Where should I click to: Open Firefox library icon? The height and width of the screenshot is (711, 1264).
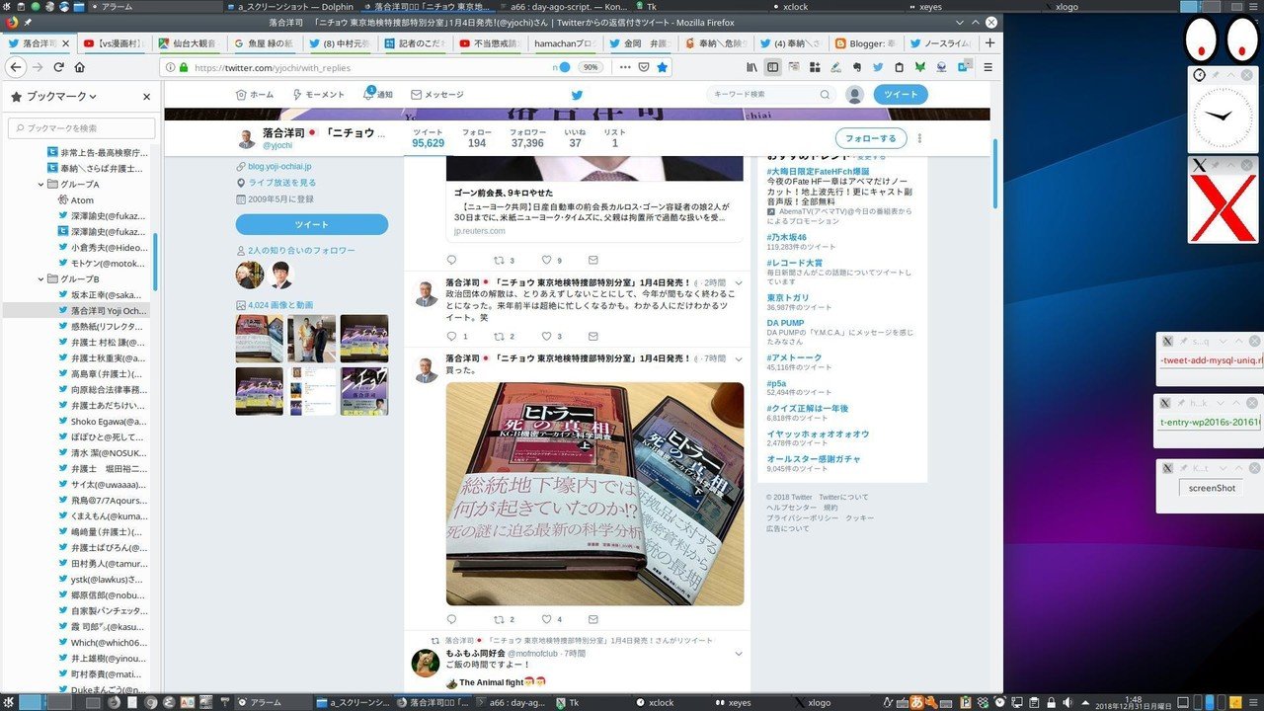tap(752, 67)
